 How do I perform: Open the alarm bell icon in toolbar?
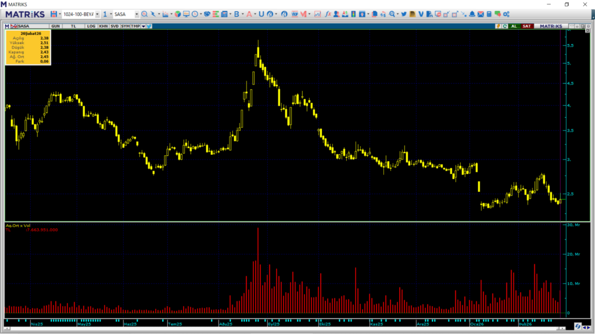[x=472, y=14]
